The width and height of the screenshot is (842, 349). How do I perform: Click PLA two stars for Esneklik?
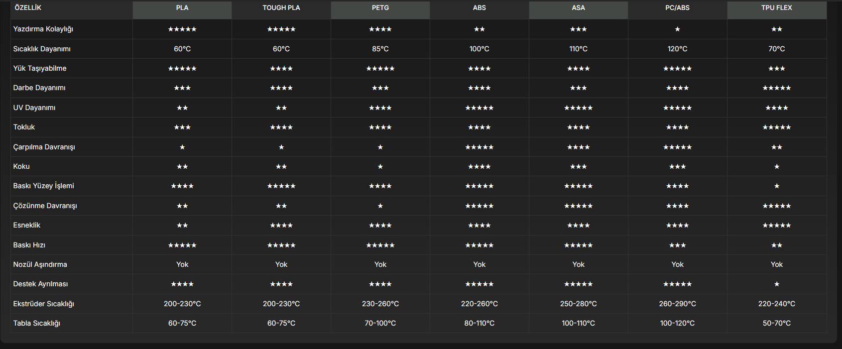(x=182, y=225)
